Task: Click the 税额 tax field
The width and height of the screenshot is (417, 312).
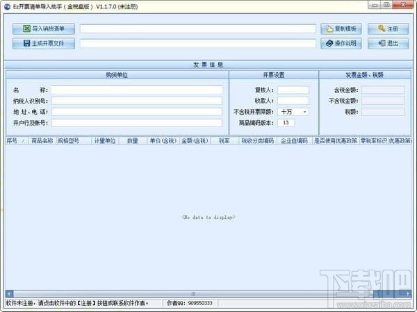Action: pyautogui.click(x=383, y=112)
